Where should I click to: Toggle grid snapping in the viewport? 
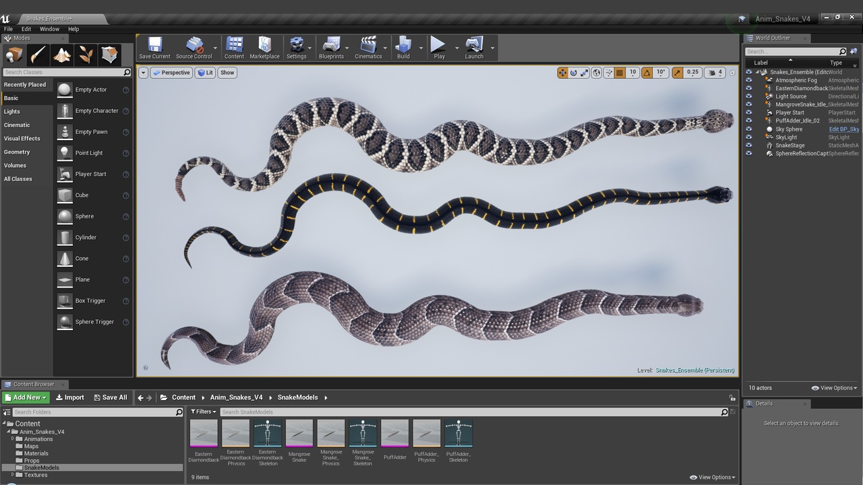coord(620,73)
